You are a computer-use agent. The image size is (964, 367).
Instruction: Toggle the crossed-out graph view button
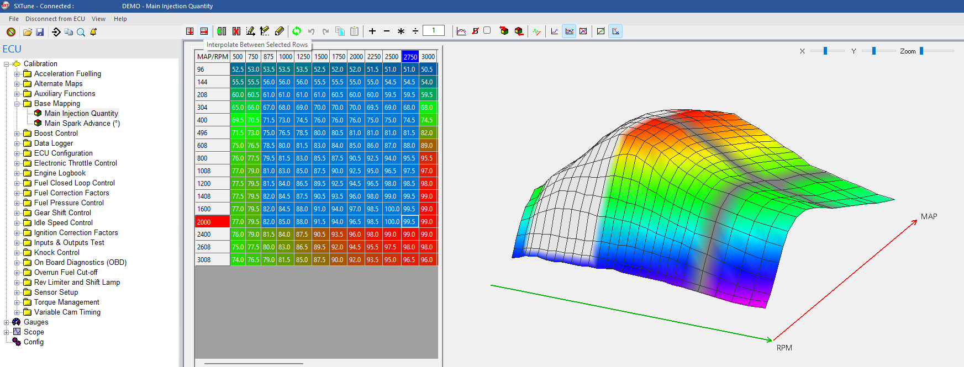point(583,31)
